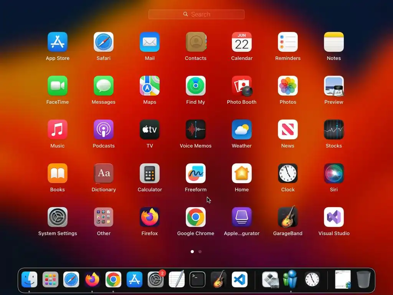The image size is (393, 295).
Task: Open the Freeform app
Action: click(x=196, y=173)
